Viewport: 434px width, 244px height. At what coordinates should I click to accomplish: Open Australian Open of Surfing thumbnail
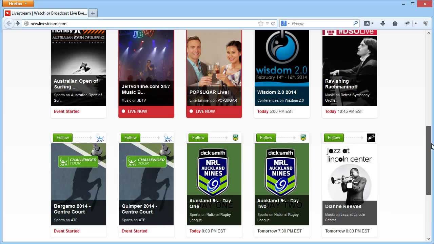pyautogui.click(x=78, y=68)
